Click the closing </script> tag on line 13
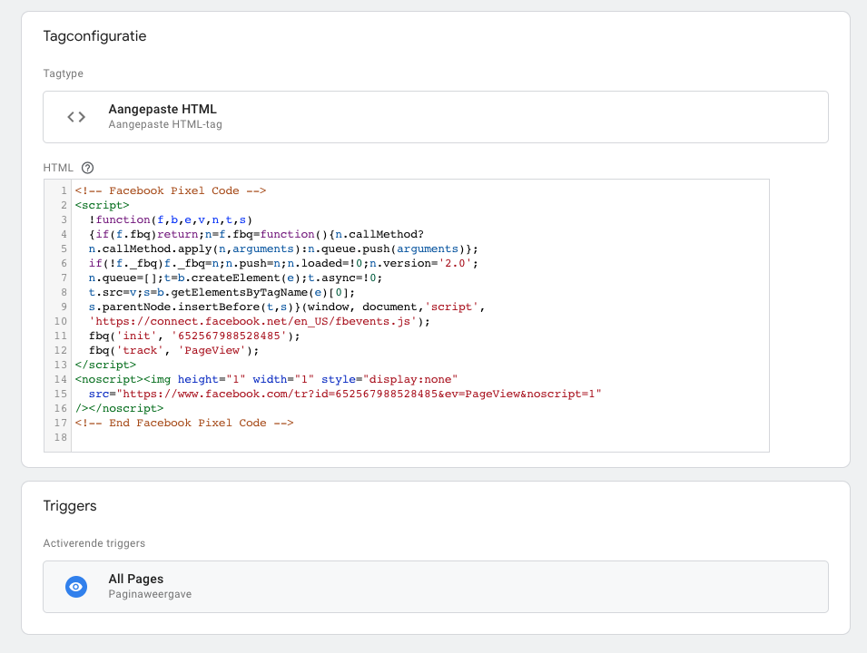Screen dimensions: 867x653 [105, 365]
